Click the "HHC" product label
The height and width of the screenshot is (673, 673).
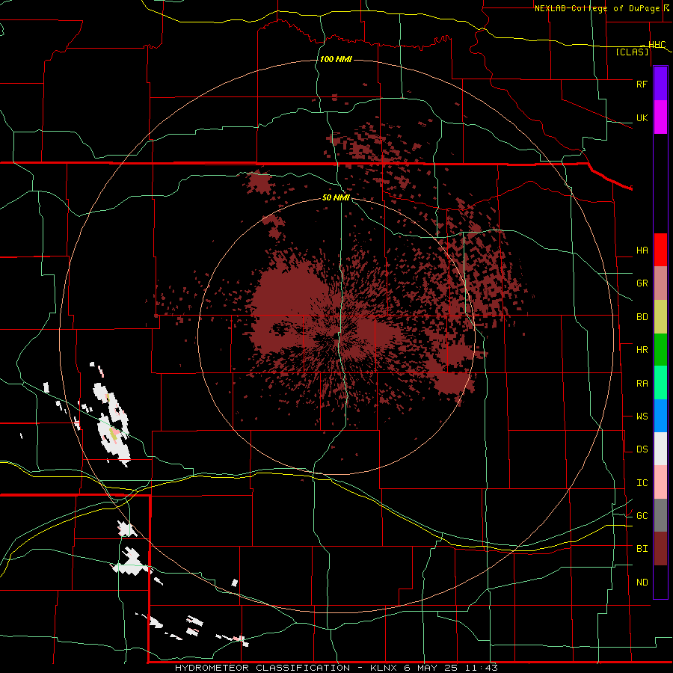pos(657,45)
